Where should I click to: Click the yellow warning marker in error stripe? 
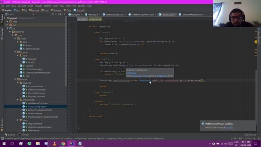tap(256, 42)
